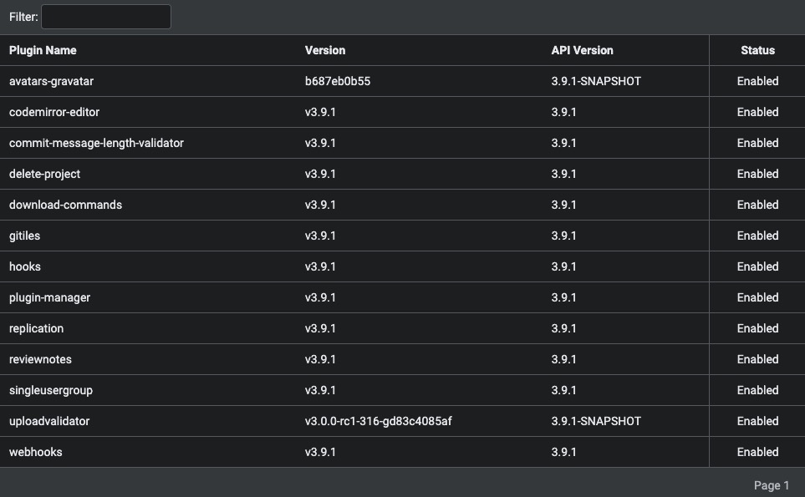
Task: Click the Plugin Name column header
Action: coord(43,50)
